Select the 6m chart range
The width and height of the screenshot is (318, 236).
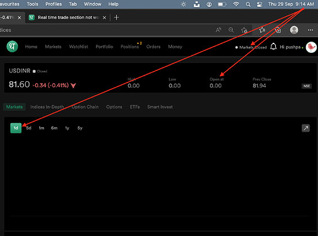click(x=54, y=128)
